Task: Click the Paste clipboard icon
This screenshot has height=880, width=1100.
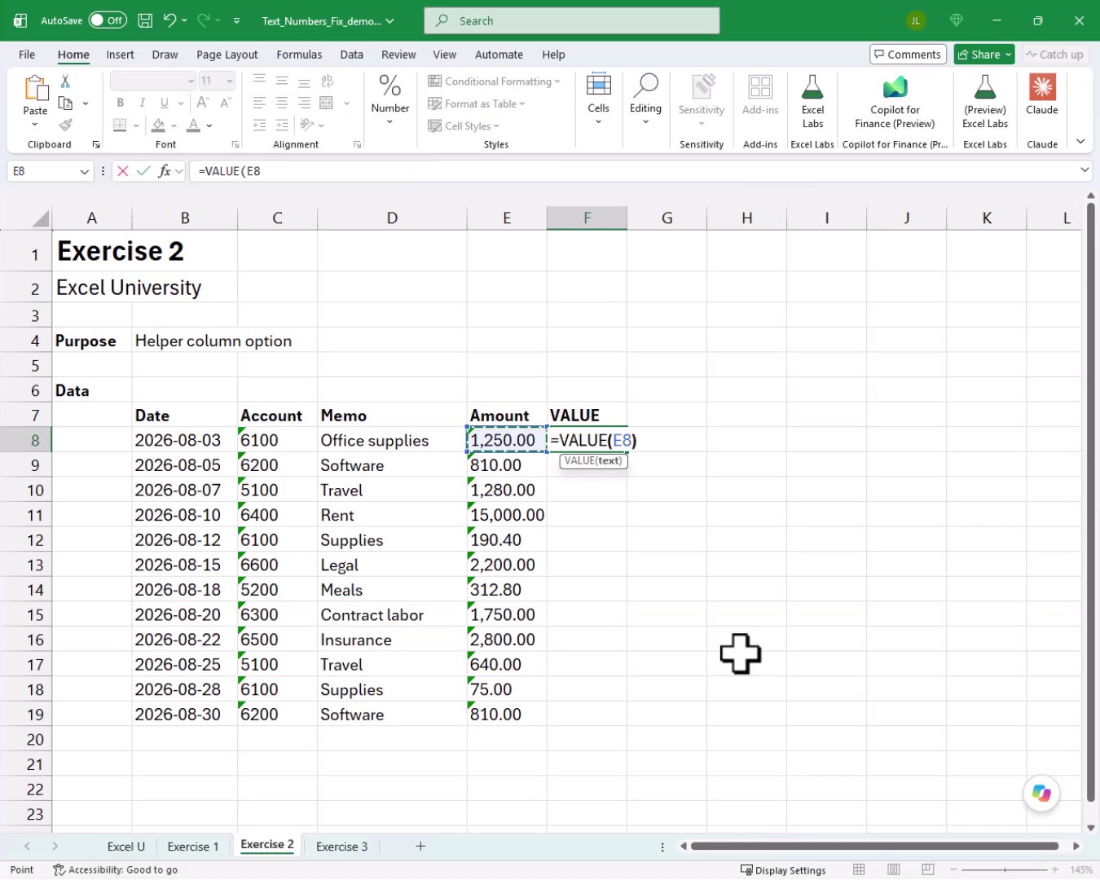Action: 35,88
